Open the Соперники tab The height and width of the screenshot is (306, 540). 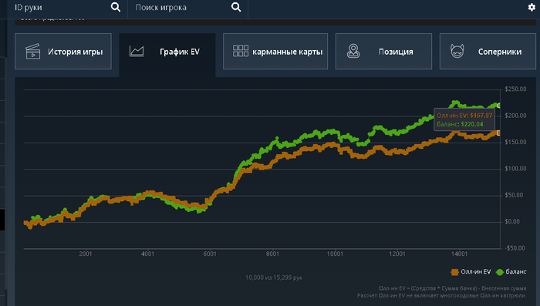[488, 52]
